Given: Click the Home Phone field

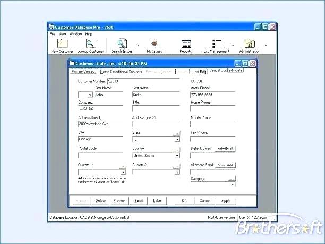Looking at the screenshot, I should point(212,108).
